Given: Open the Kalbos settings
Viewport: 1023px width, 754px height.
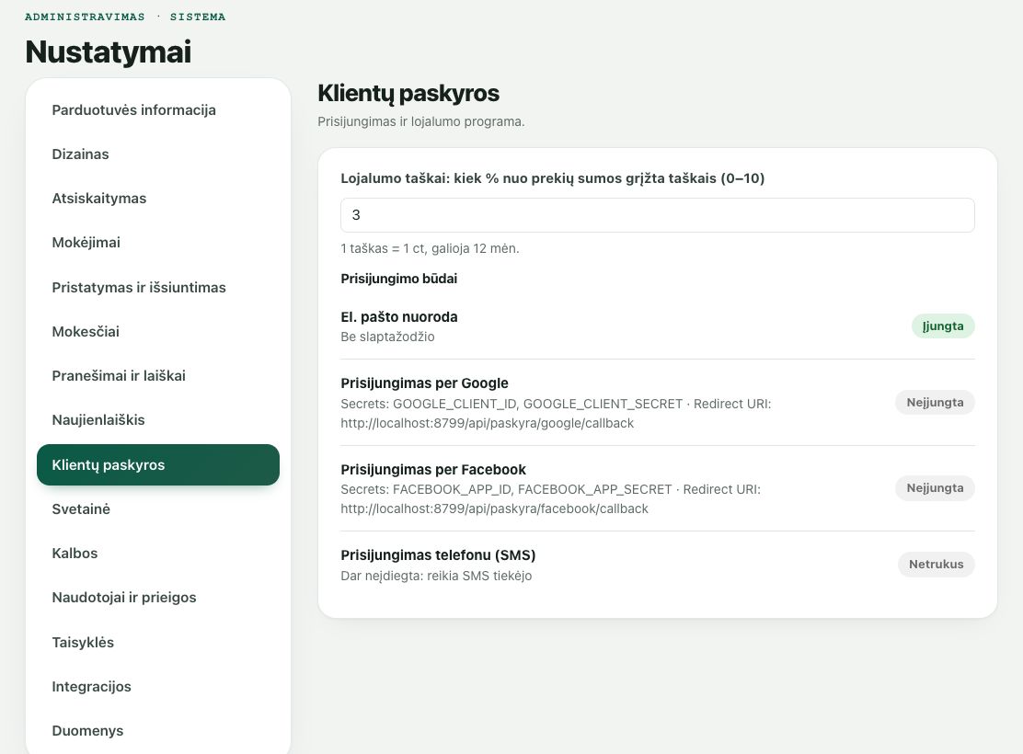Looking at the screenshot, I should (x=158, y=554).
